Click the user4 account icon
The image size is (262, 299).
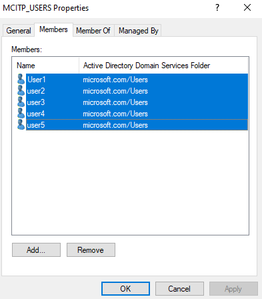tap(21, 114)
